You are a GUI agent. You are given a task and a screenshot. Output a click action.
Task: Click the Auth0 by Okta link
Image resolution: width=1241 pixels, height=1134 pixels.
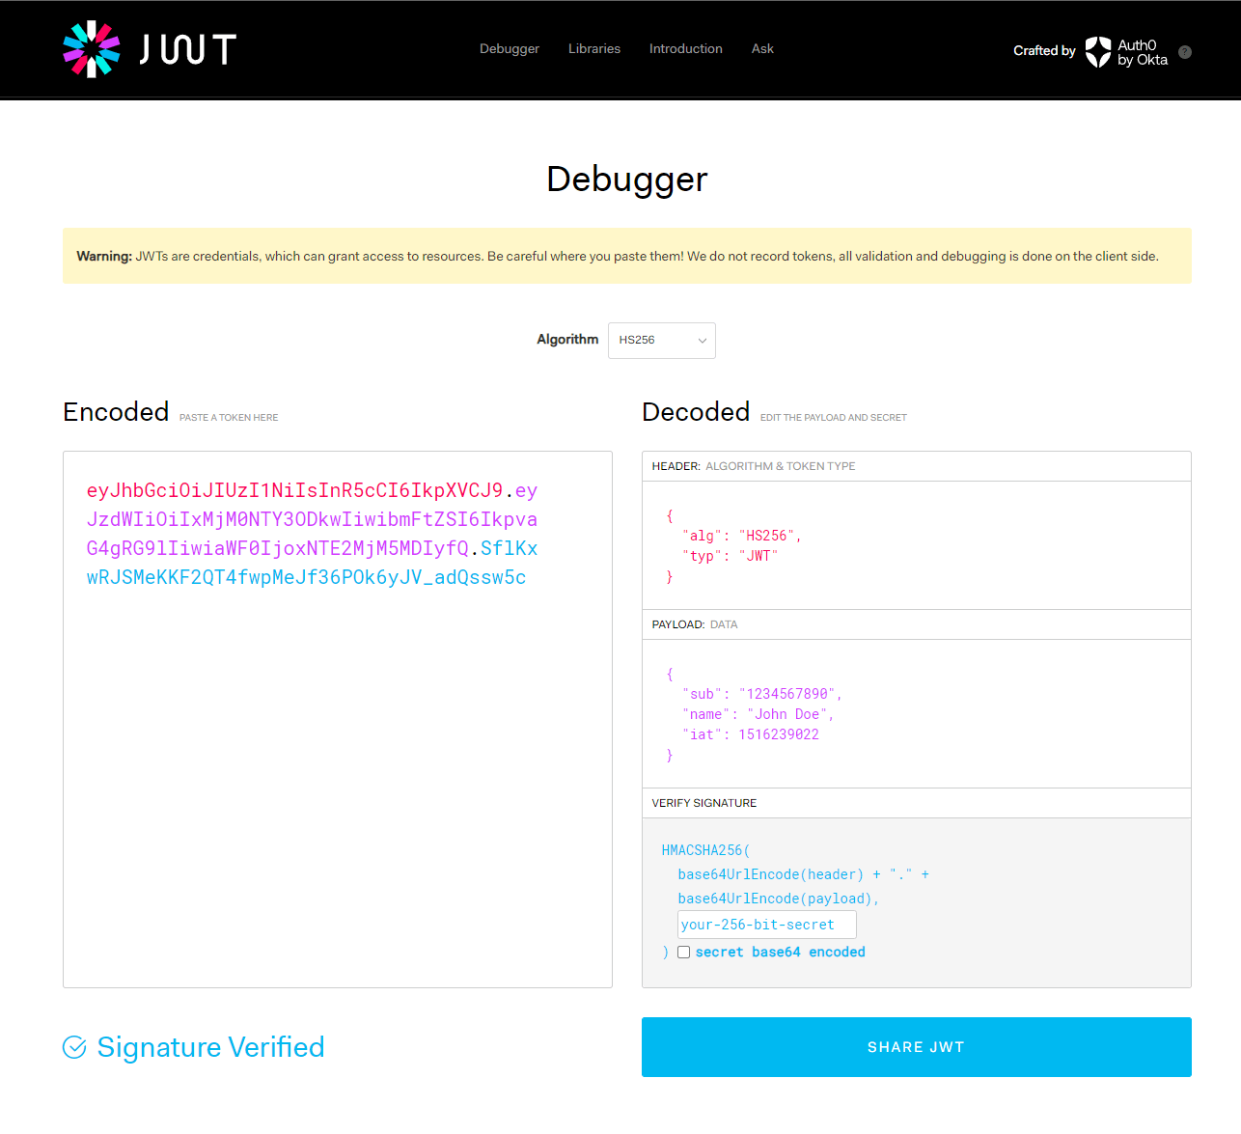tap(1142, 52)
